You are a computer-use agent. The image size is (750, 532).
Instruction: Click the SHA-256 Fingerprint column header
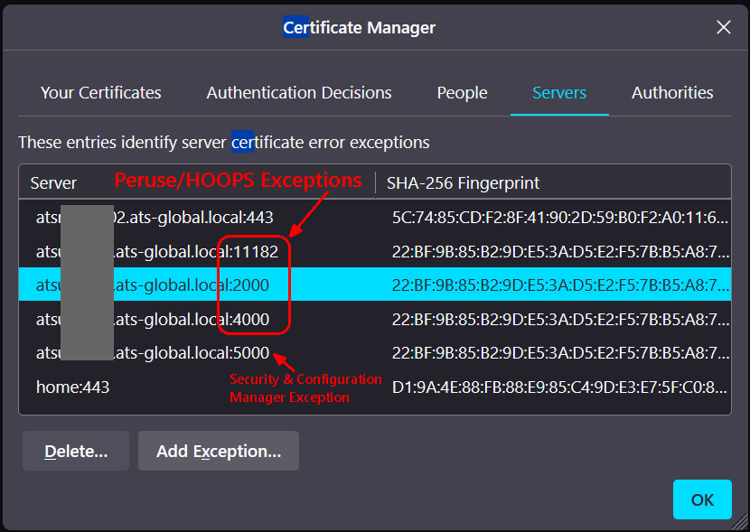click(x=463, y=183)
